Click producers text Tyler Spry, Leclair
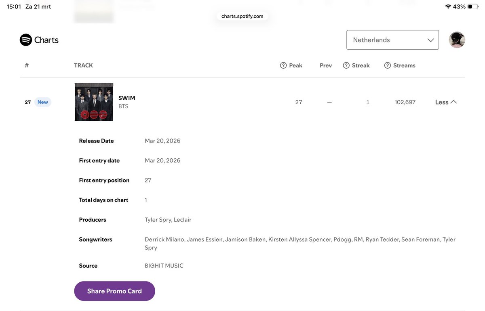Image resolution: width=485 pixels, height=311 pixels. (168, 220)
